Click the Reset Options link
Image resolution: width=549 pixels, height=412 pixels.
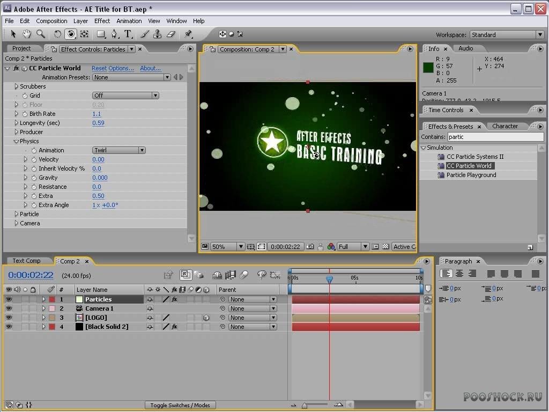[113, 68]
